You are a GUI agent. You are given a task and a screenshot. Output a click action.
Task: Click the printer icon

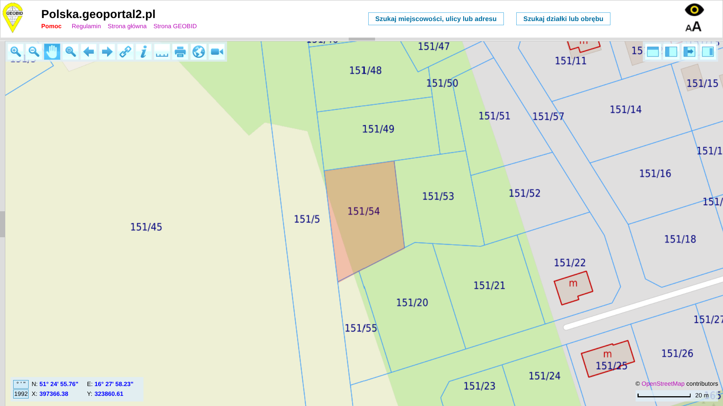click(x=180, y=52)
